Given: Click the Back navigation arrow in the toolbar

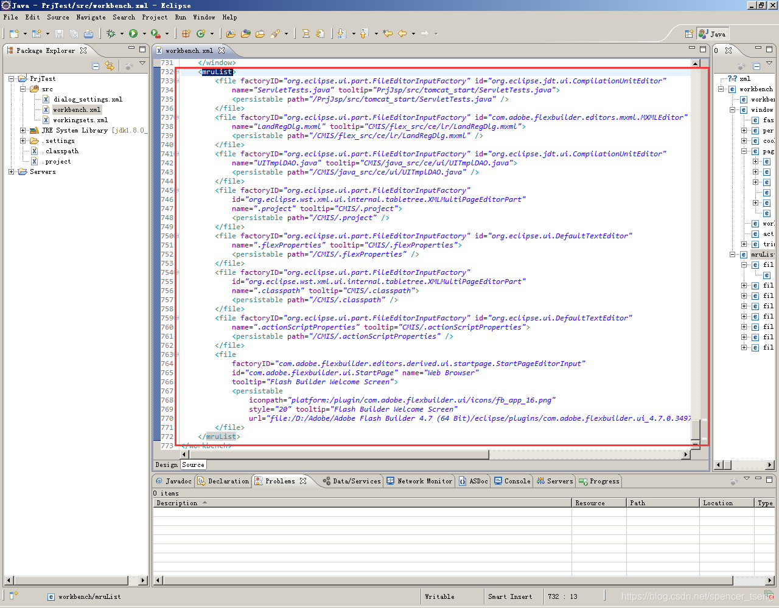Looking at the screenshot, I should 401,33.
